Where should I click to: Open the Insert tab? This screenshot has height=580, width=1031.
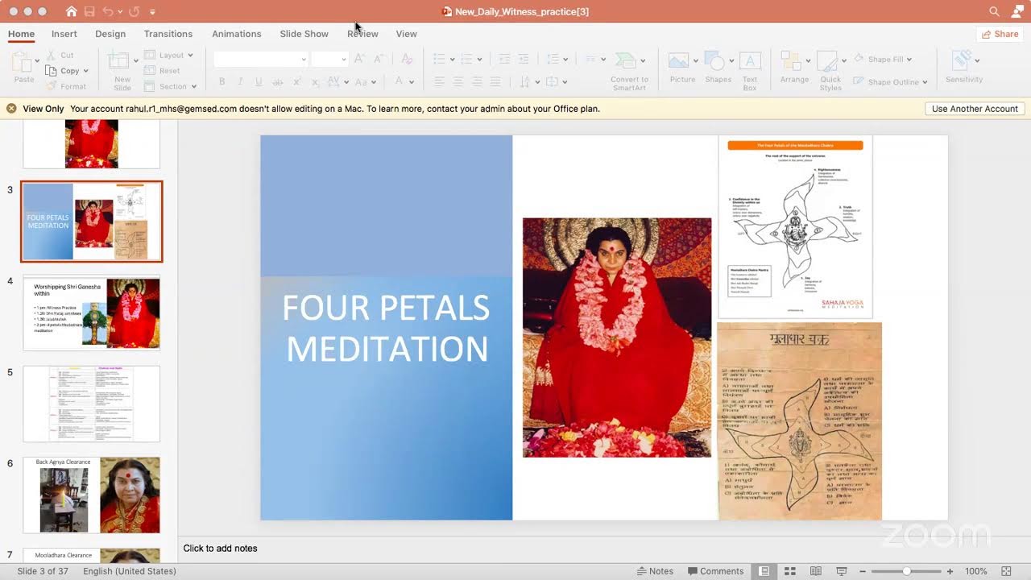pyautogui.click(x=64, y=34)
